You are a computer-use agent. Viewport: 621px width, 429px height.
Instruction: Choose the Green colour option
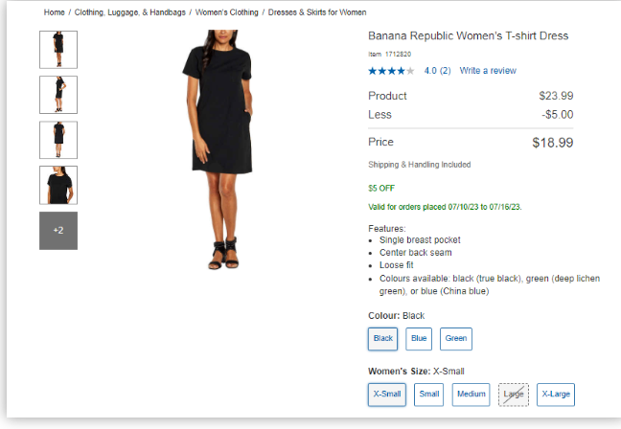pos(456,338)
